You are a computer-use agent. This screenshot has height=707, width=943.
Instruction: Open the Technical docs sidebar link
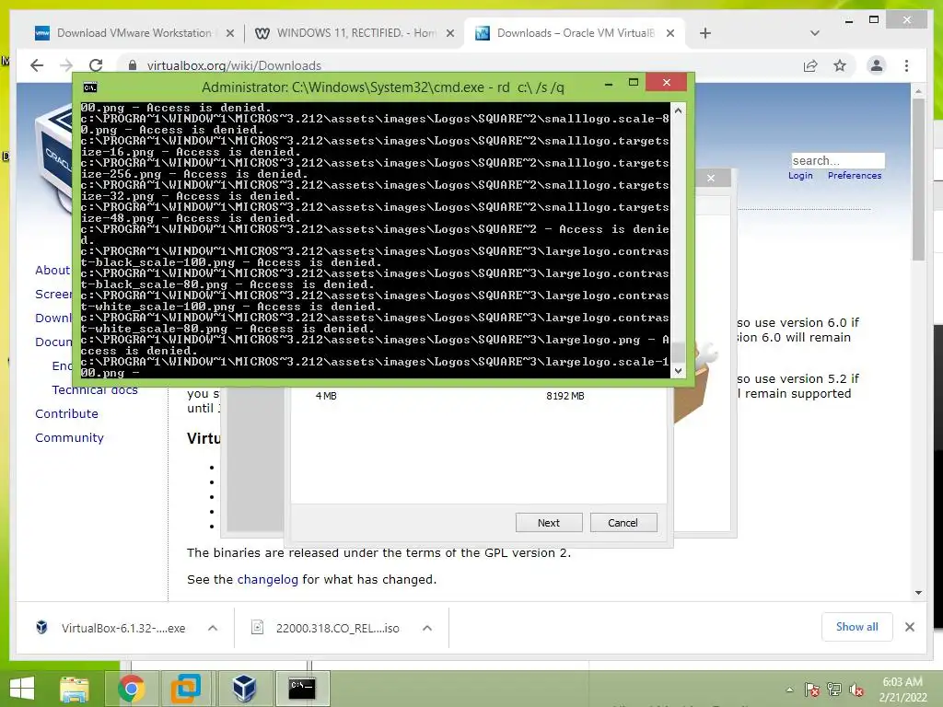pos(95,390)
